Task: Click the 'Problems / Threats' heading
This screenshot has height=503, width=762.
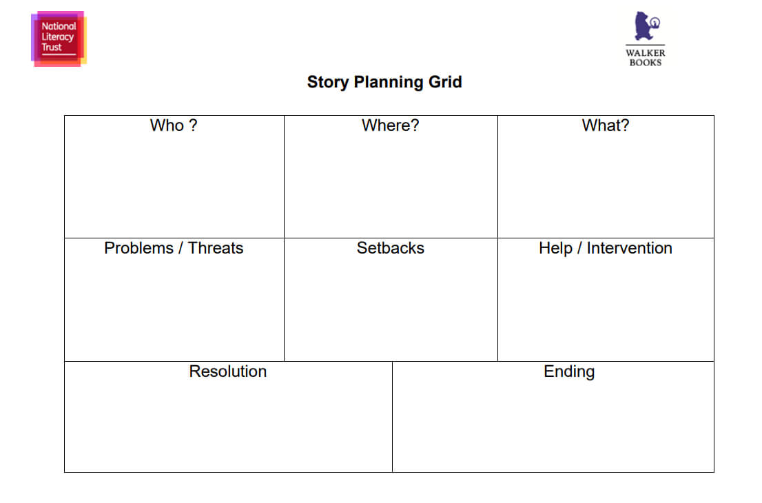Action: coord(174,248)
